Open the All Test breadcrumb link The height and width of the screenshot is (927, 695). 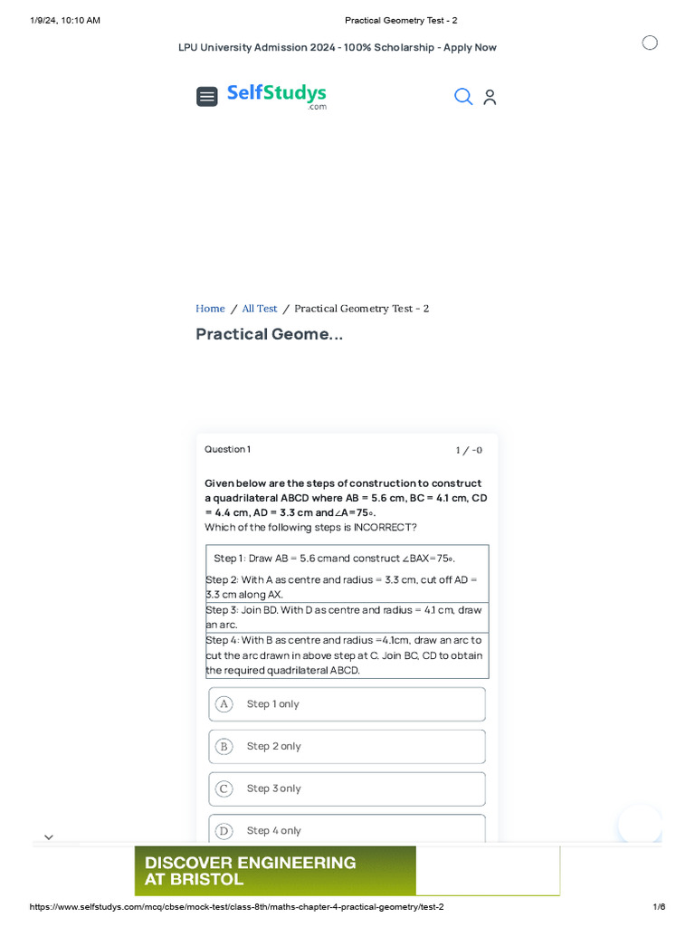click(260, 309)
